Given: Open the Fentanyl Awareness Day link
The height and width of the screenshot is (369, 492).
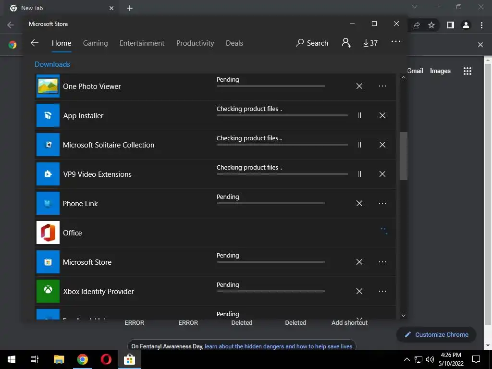Looking at the screenshot, I should point(278,346).
